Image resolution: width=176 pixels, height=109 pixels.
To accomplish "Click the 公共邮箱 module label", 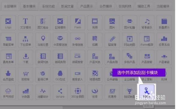I will coord(112,80).
